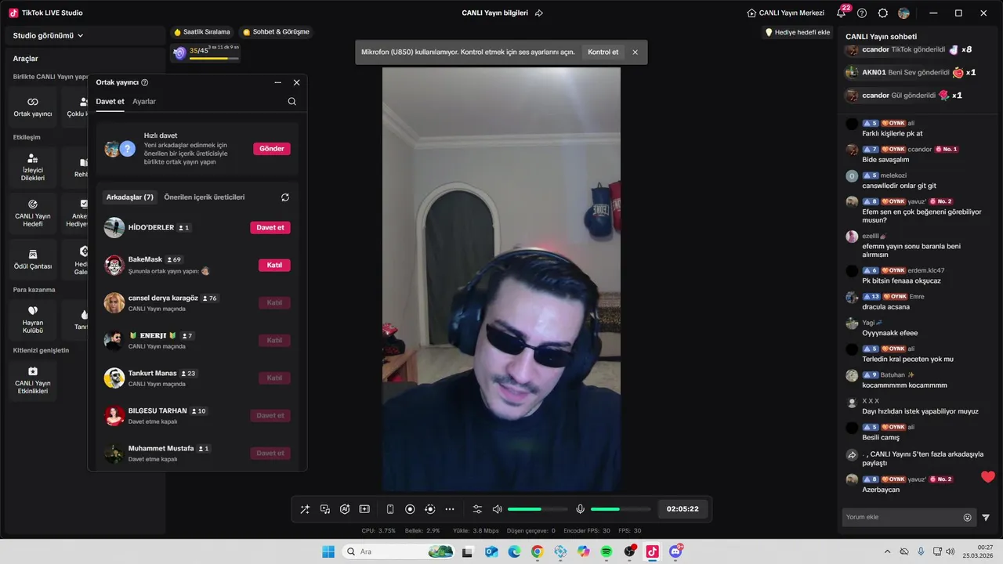Click the replay clip icon
The height and width of the screenshot is (564, 1003).
click(x=429, y=509)
